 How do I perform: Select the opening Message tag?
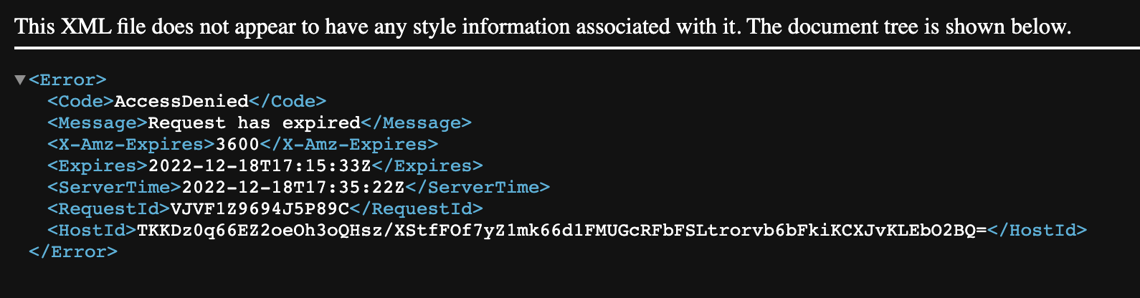pos(98,123)
